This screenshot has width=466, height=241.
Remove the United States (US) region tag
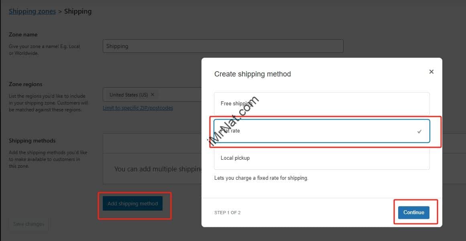(153, 94)
